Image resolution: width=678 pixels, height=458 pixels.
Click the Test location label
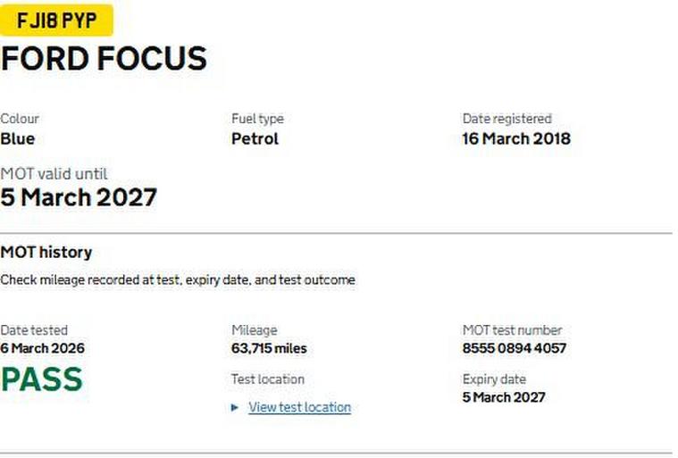point(268,379)
